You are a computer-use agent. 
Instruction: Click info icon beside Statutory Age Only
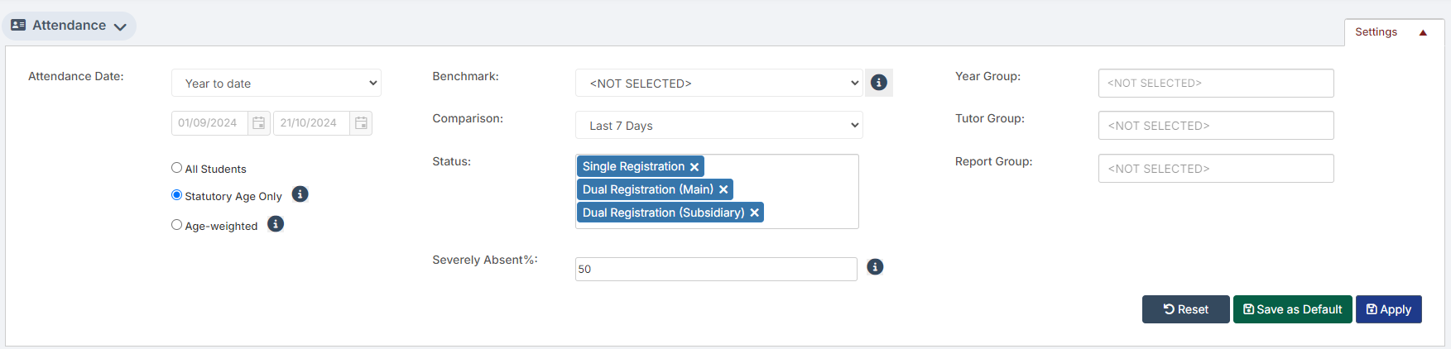point(300,194)
